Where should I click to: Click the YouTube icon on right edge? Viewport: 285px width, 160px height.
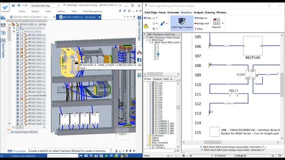(139, 52)
